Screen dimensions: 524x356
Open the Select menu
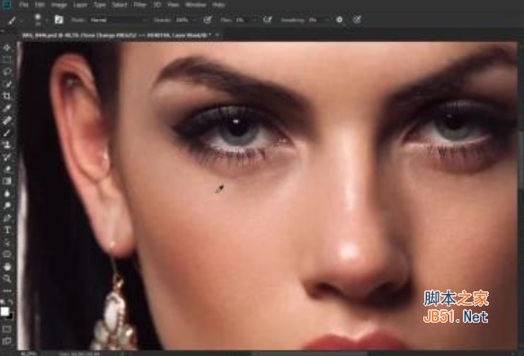120,4
